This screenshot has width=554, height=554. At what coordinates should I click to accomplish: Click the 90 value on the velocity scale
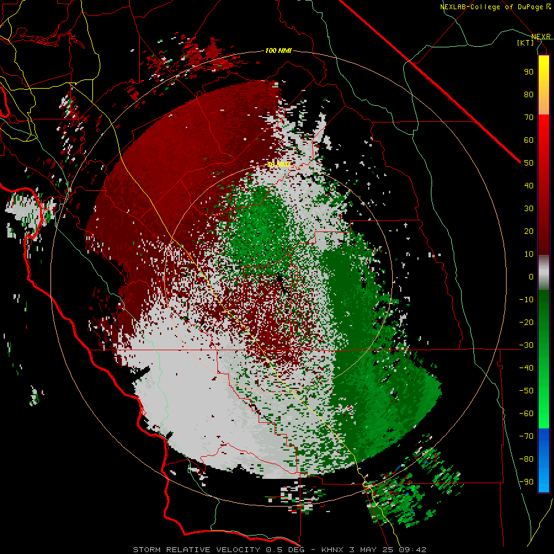click(529, 72)
